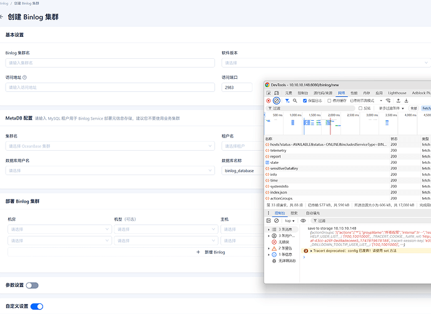Open the console drawer three-dot menu

[x=269, y=213]
